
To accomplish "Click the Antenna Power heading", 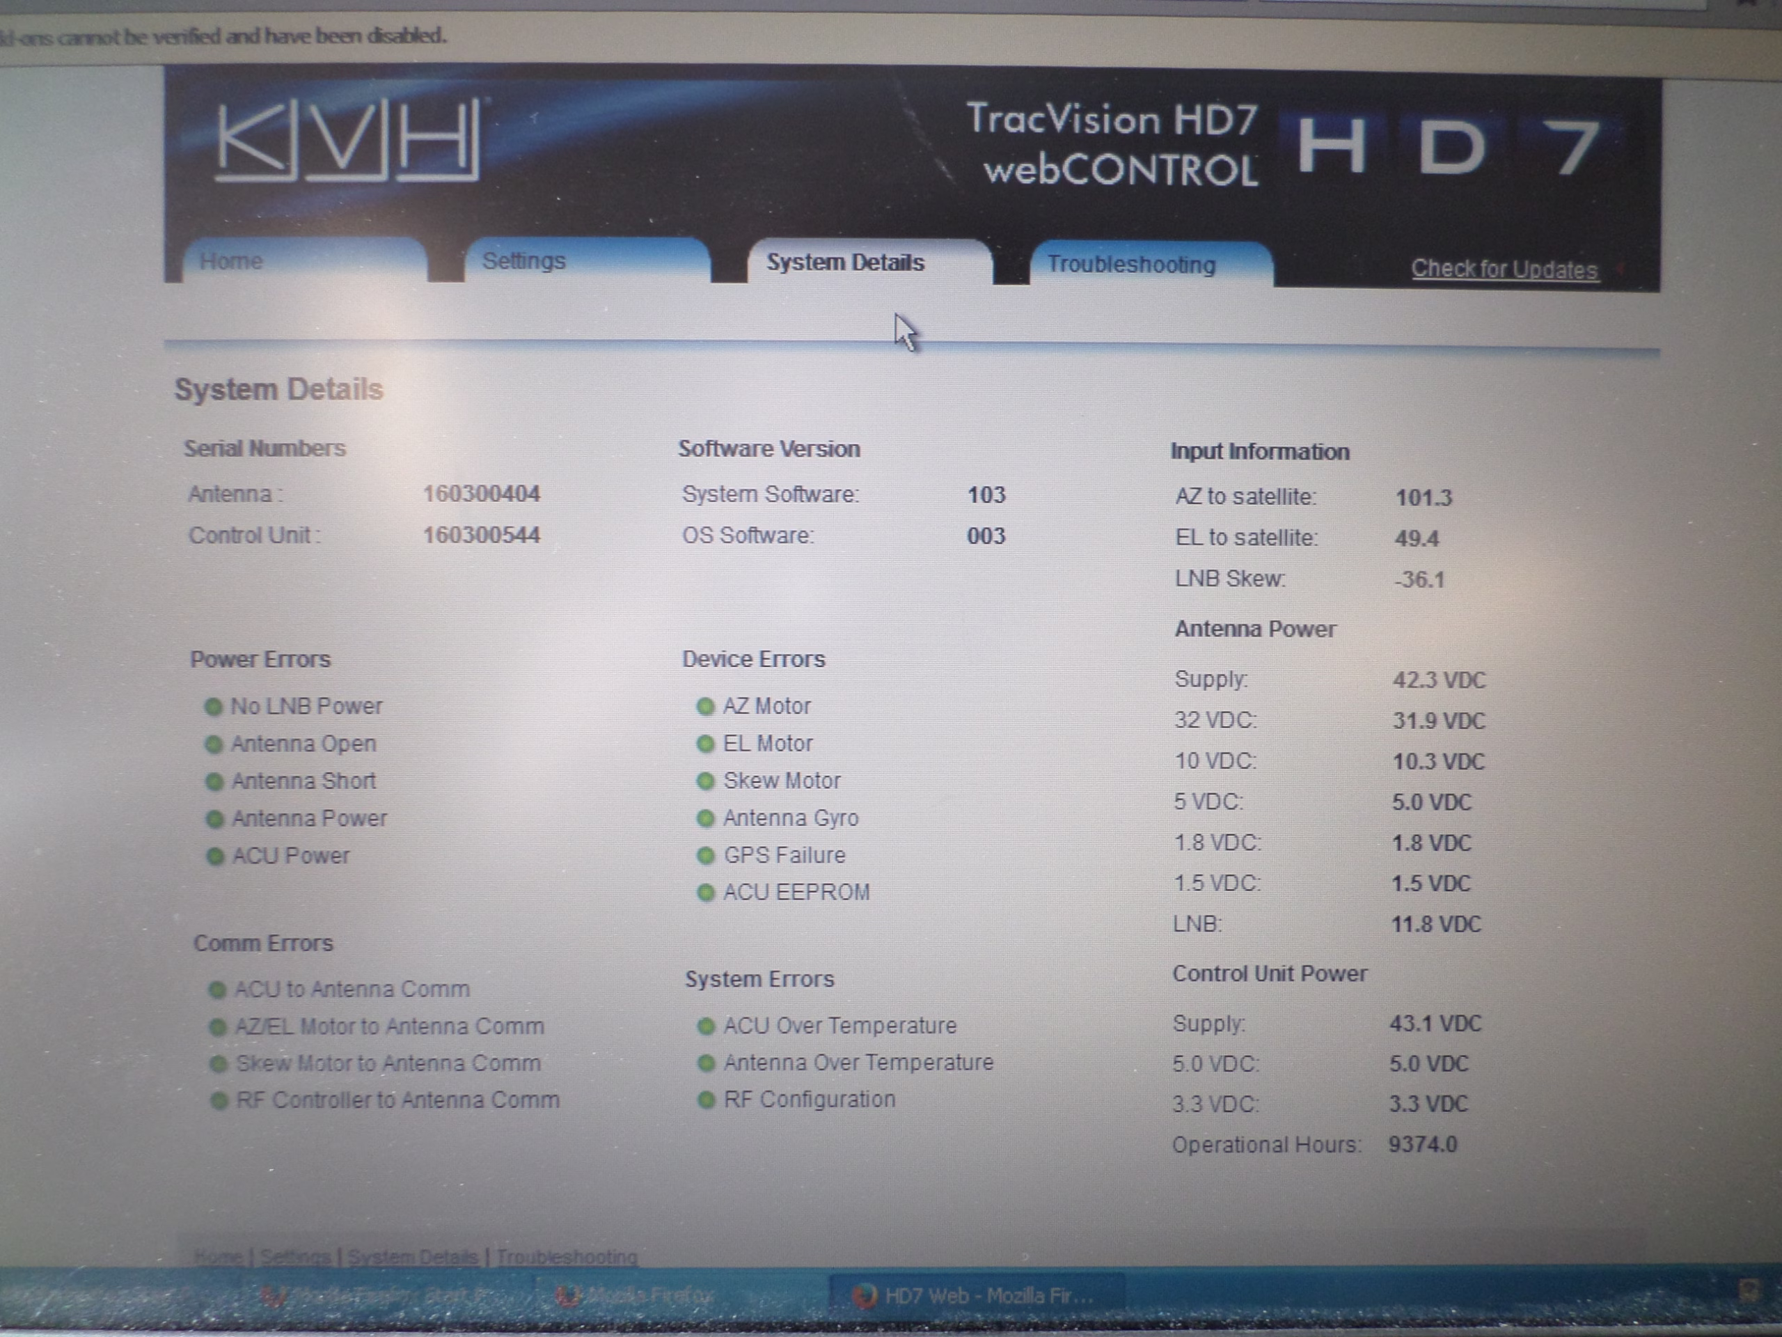I will point(1255,630).
